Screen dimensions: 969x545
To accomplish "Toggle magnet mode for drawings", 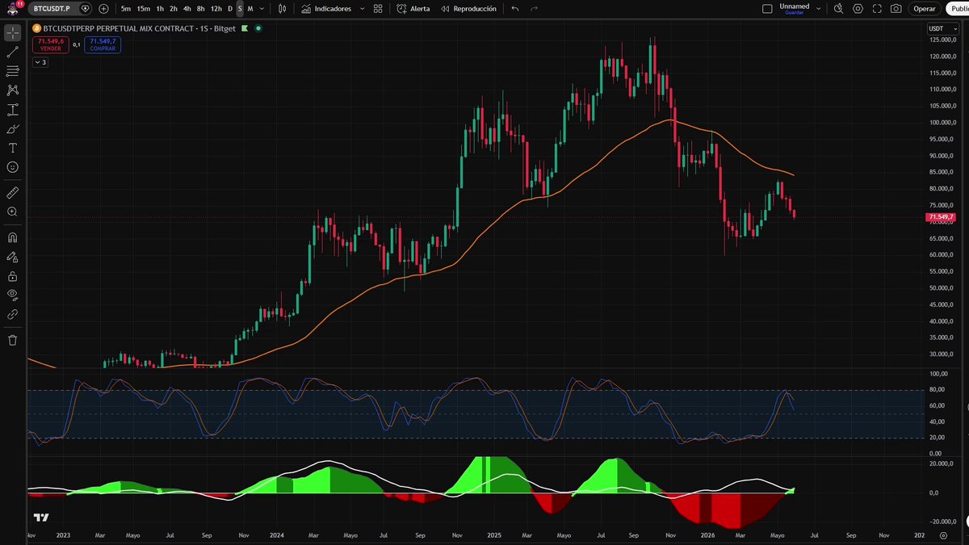I will point(13,237).
